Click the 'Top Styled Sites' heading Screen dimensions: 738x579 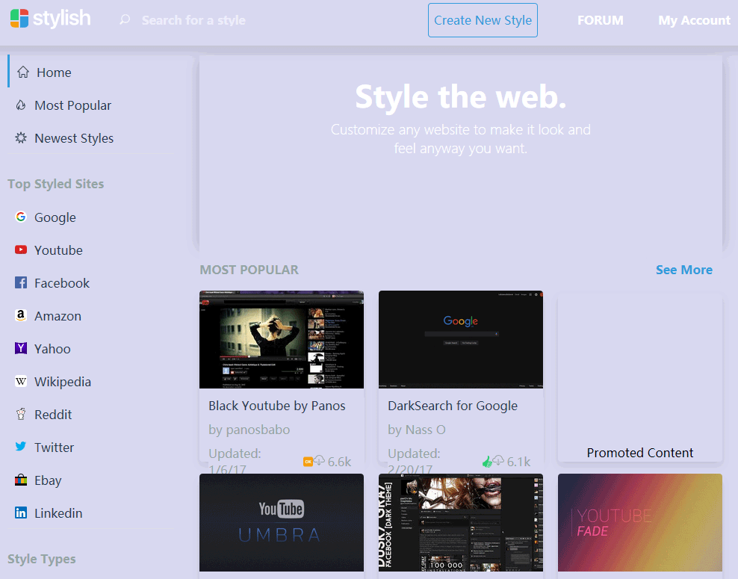click(55, 184)
